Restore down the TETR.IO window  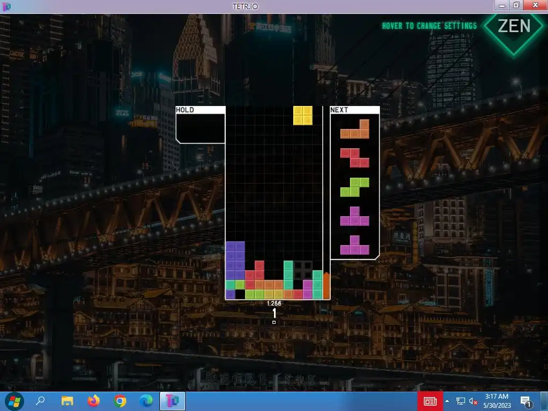(x=516, y=5)
